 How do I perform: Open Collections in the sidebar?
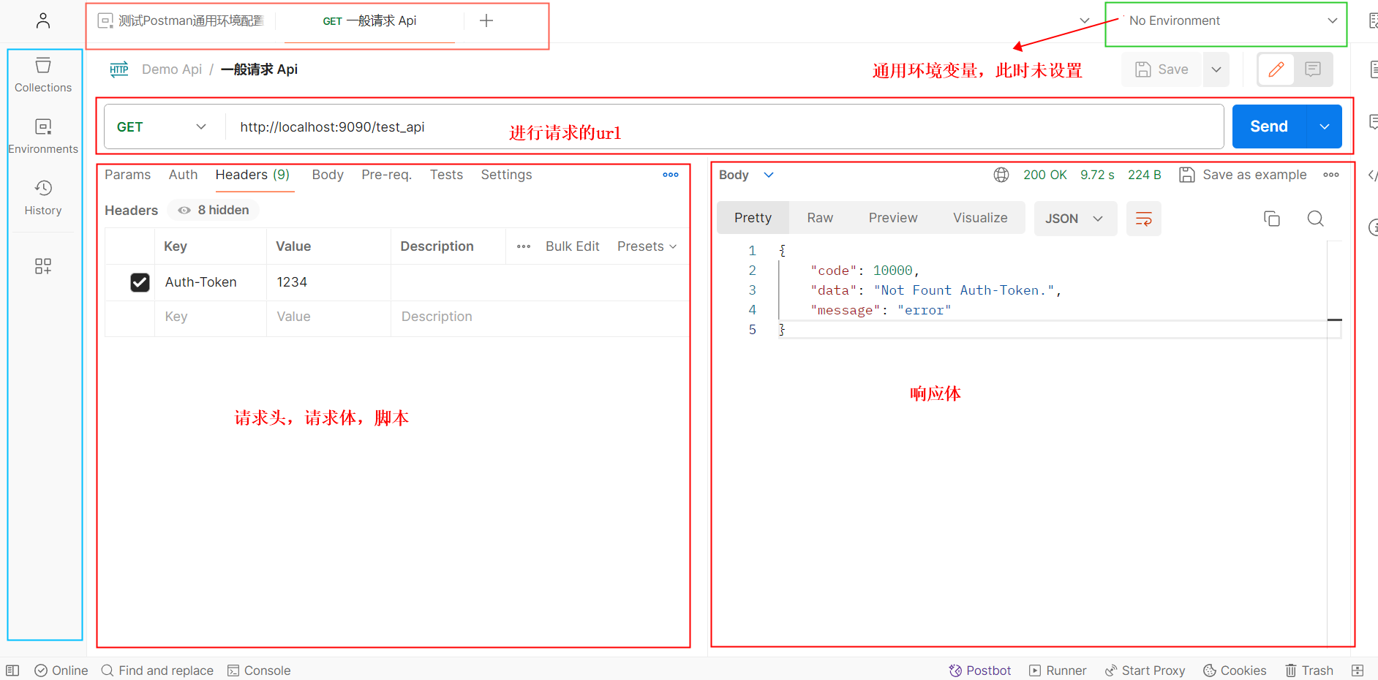(x=43, y=75)
